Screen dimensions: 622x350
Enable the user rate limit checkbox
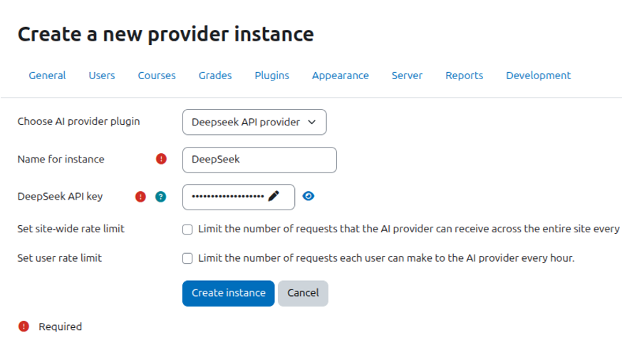187,258
